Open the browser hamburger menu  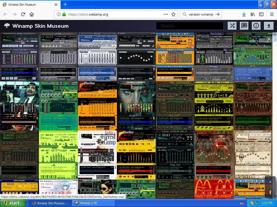(272, 15)
